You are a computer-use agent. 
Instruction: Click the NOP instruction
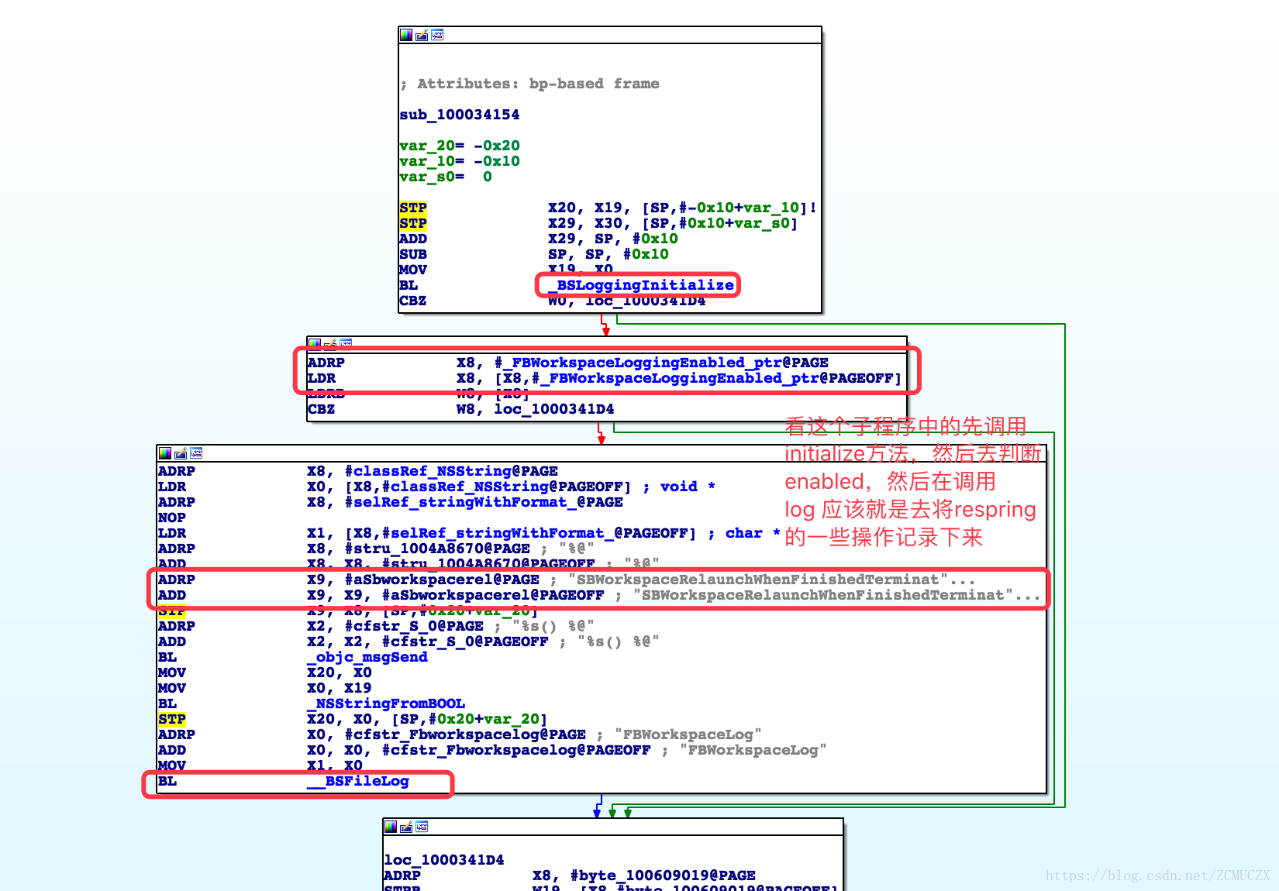172,518
